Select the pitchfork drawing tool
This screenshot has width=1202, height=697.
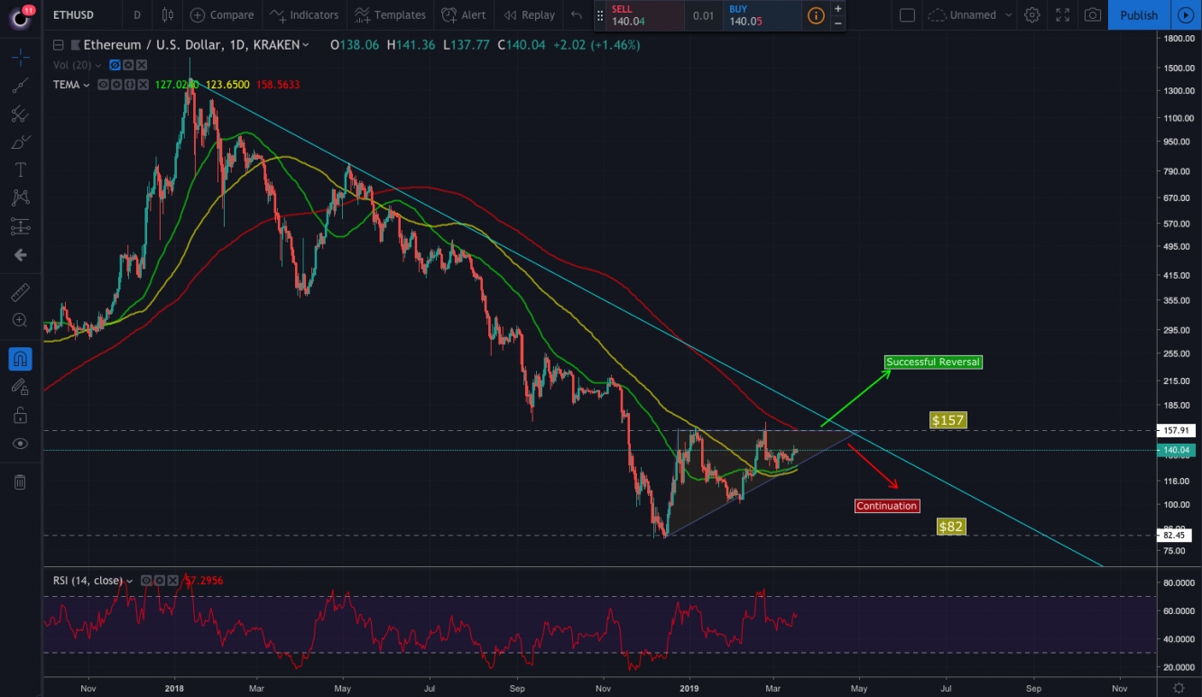point(20,115)
